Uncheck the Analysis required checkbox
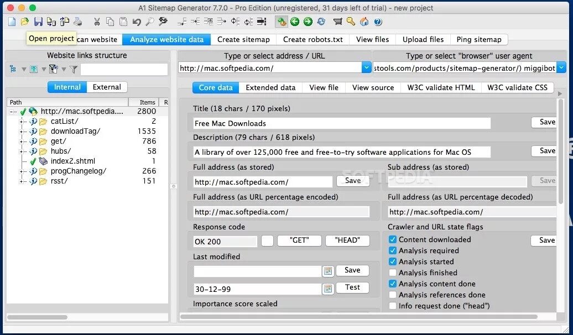This screenshot has width=573, height=335. click(x=393, y=250)
